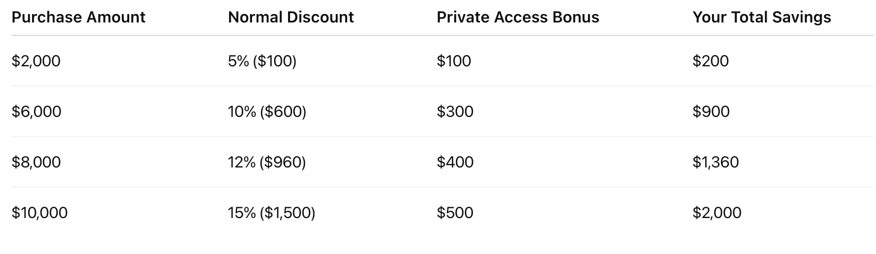Image resolution: width=876 pixels, height=254 pixels.
Task: Click the $100 Private Access Bonus cell
Action: [x=454, y=61]
